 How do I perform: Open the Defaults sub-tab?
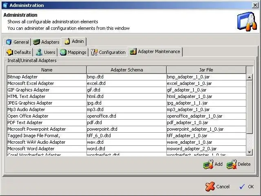pos(19,52)
